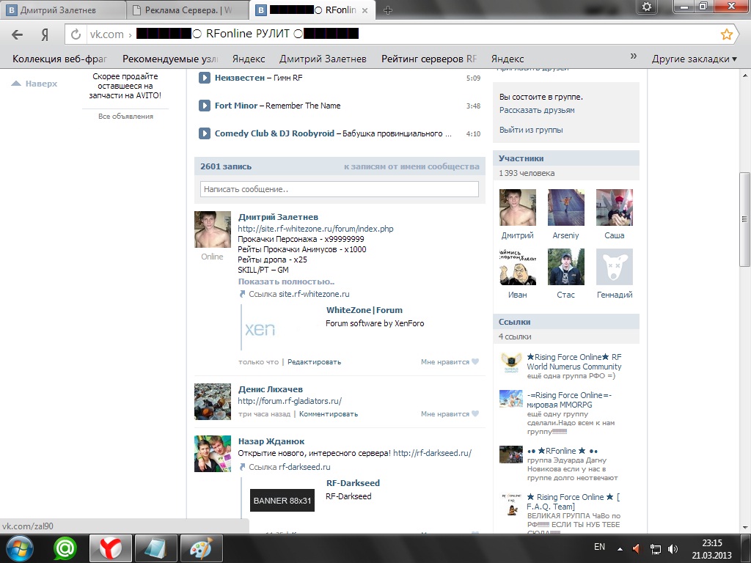
Task: Click the clock showing 23:15
Action: tap(712, 543)
